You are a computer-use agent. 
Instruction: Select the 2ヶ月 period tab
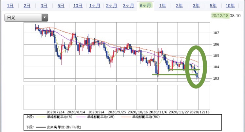[112, 6]
